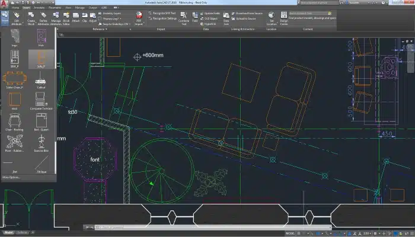Open the AutoCAD application menu logo
Viewport: 415px width, 237px height.
pyautogui.click(x=4, y=4)
